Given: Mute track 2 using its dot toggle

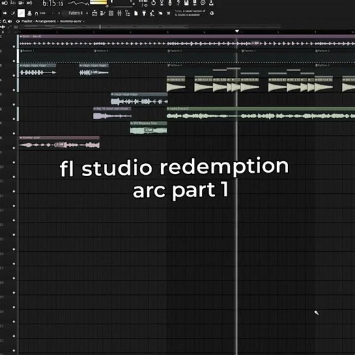Looking at the screenshot, I should click(14, 61).
